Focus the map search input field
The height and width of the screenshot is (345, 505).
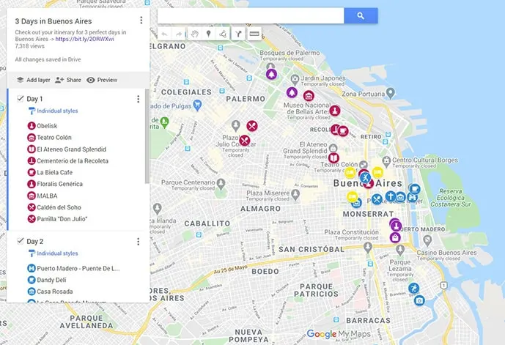[251, 16]
